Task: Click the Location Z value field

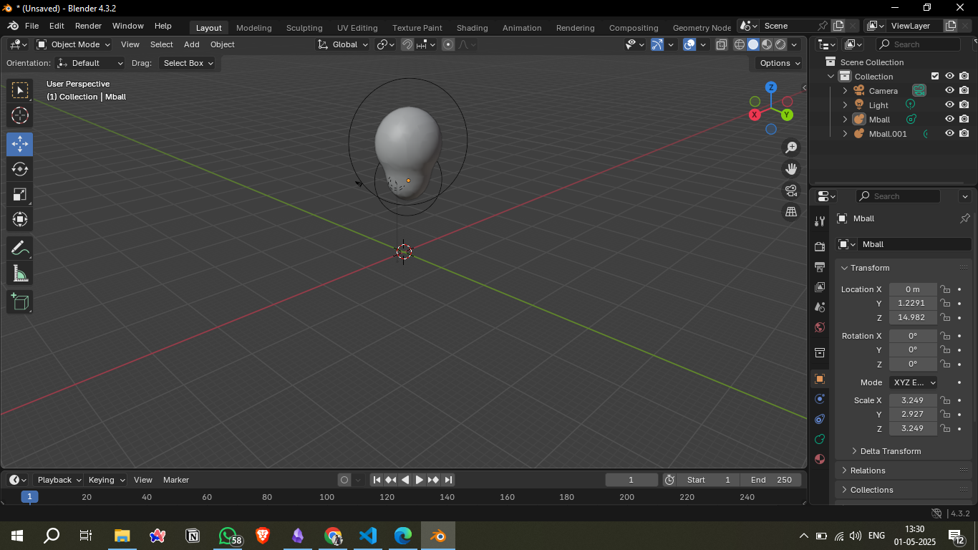Action: coord(913,317)
